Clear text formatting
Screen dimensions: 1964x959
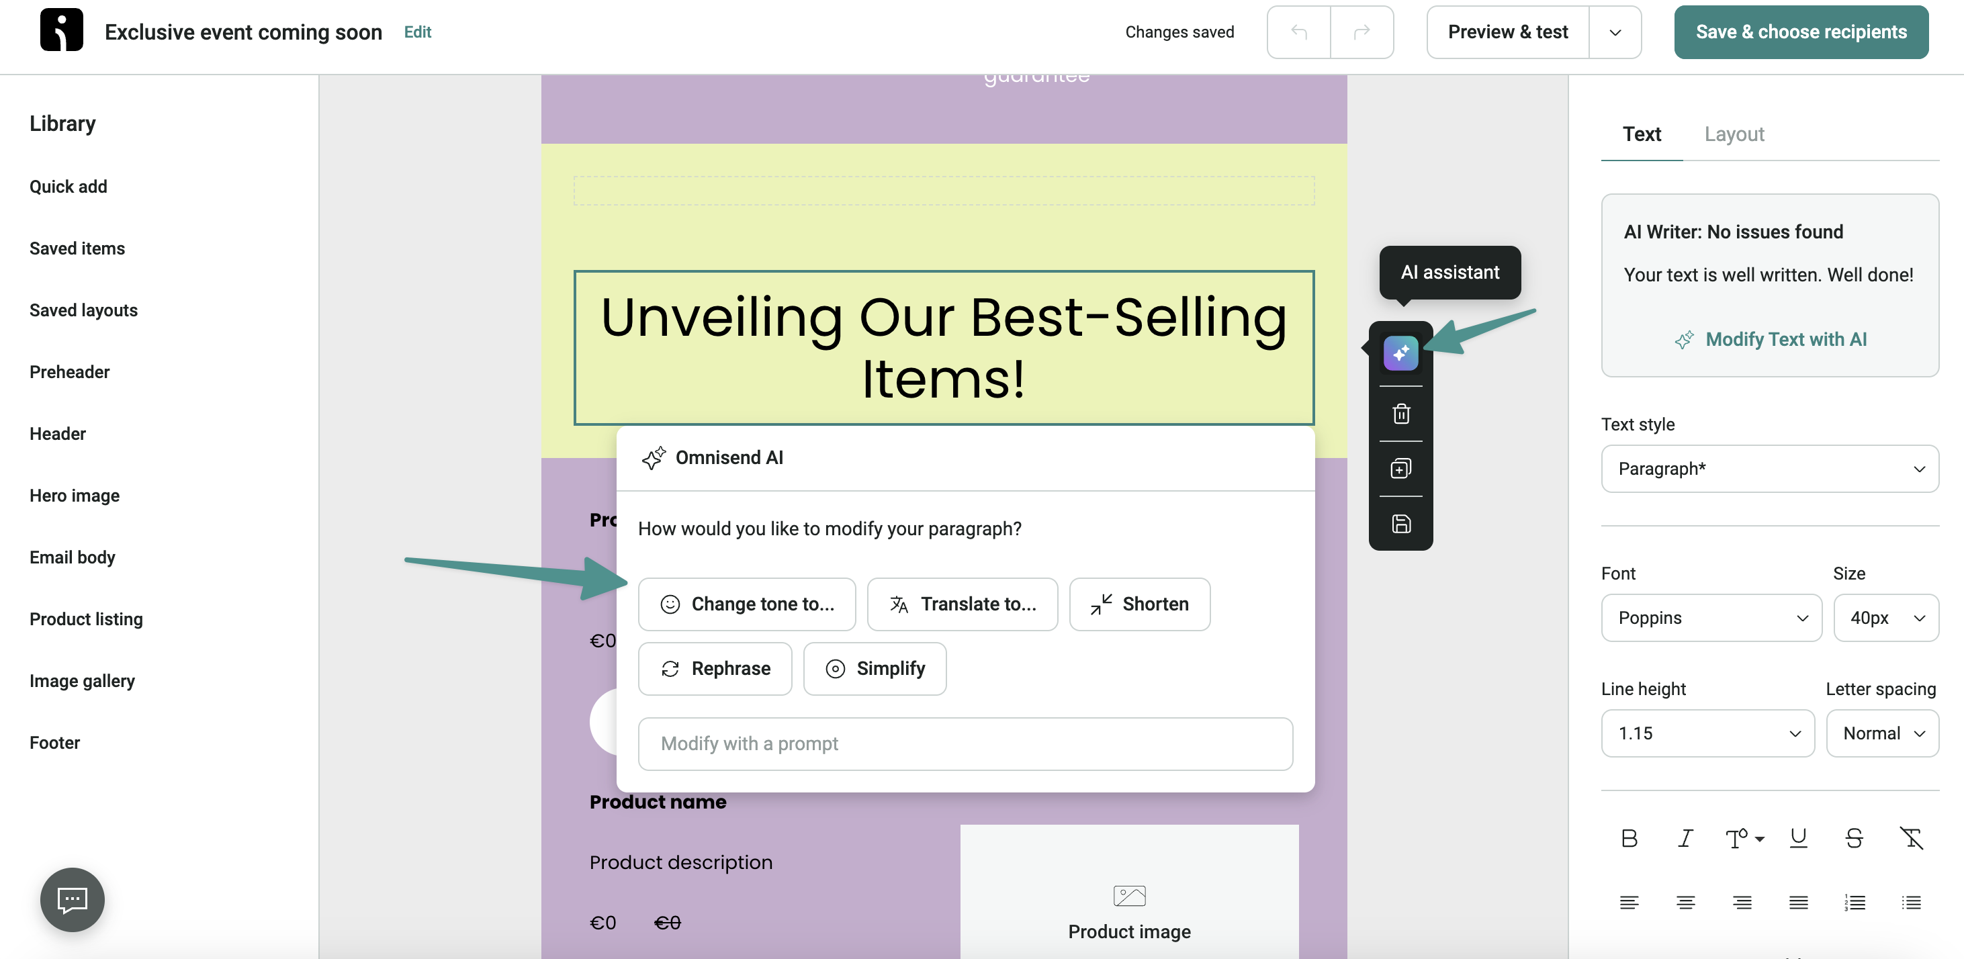1912,839
